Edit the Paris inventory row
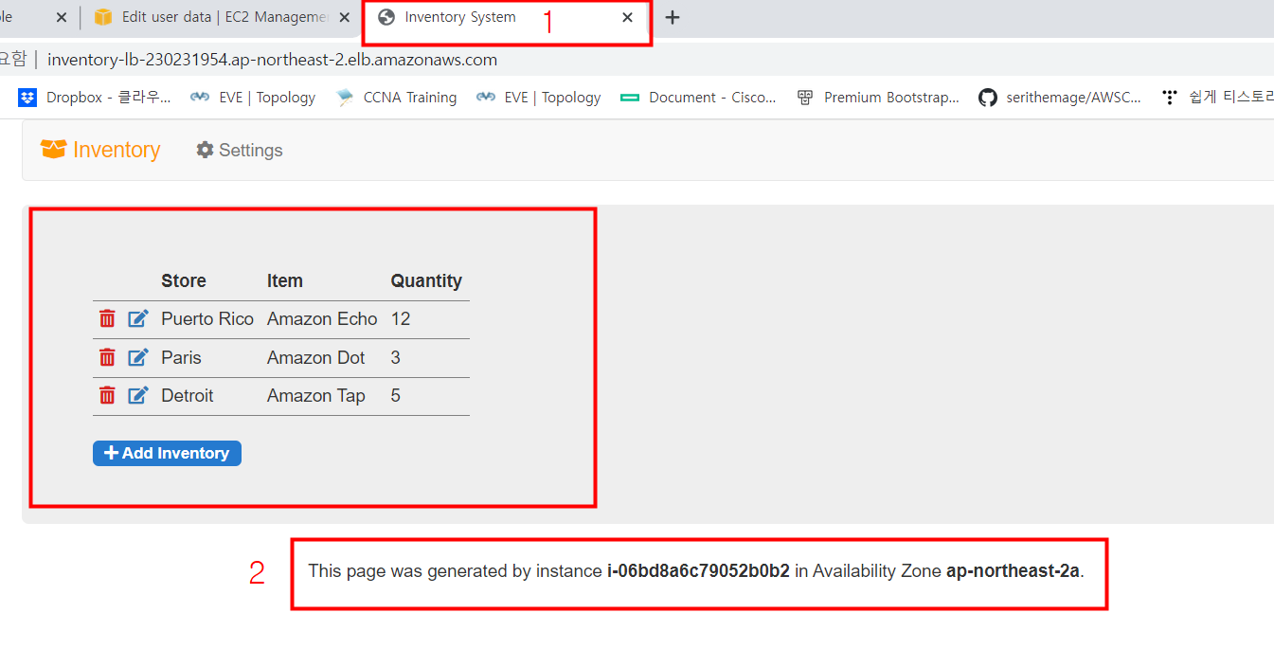 [x=138, y=357]
